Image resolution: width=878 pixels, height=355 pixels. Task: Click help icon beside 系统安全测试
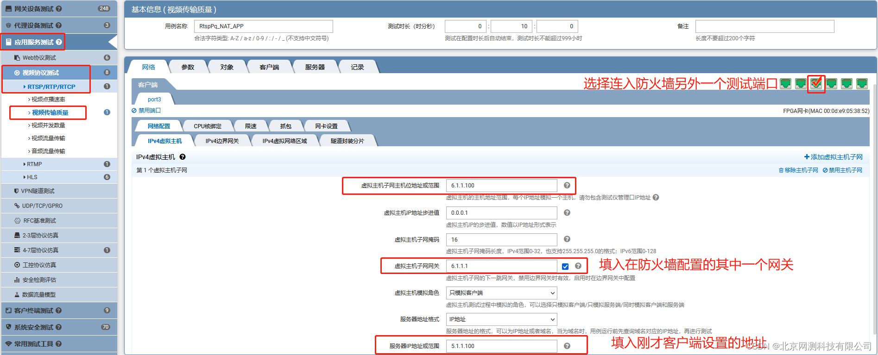59,327
